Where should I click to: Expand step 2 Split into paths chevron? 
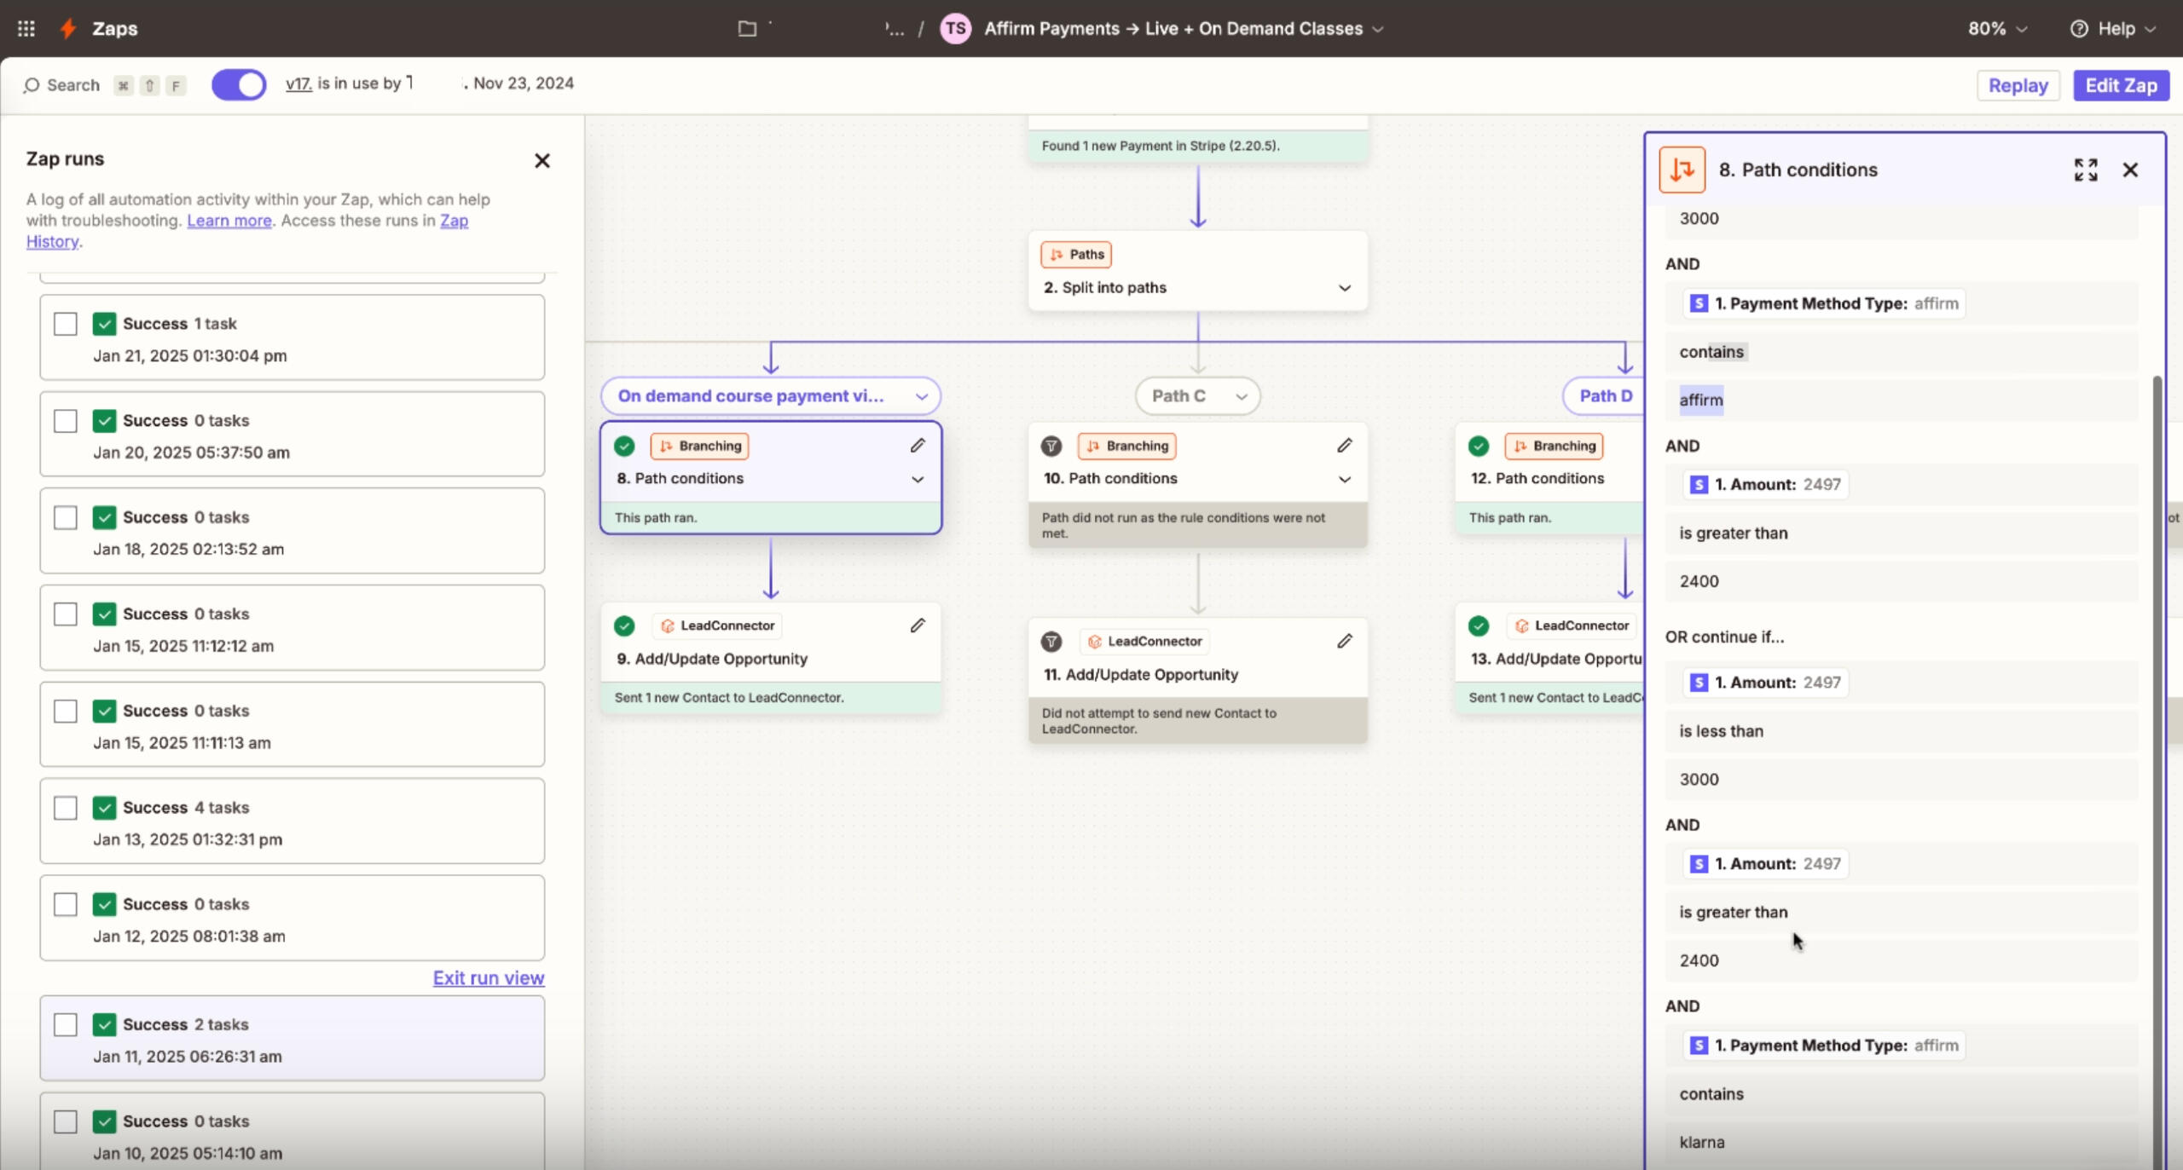tap(1345, 288)
